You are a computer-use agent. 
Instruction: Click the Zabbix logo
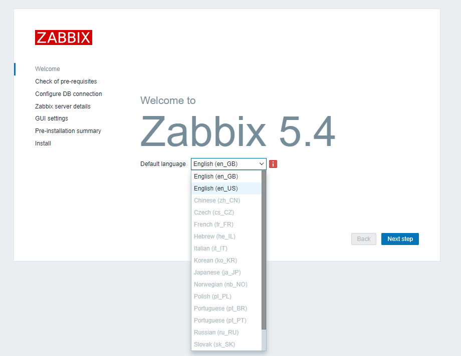(64, 37)
